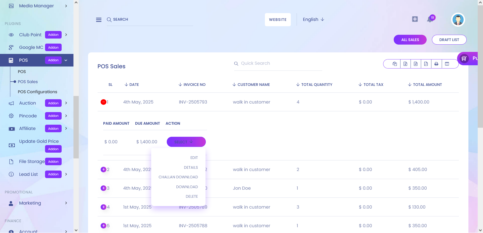This screenshot has height=233, width=483.
Task: Click the Pincode gear icon
Action: coord(11,116)
